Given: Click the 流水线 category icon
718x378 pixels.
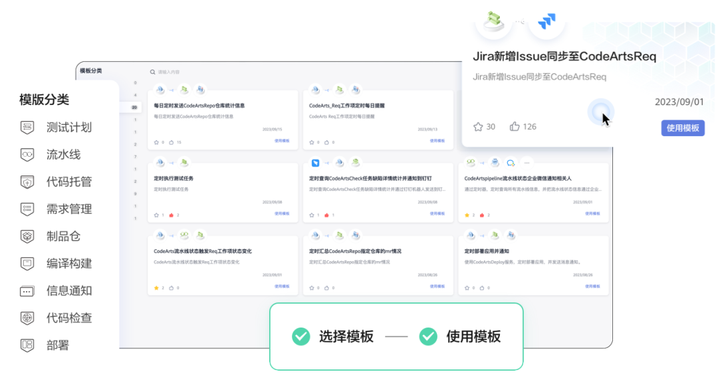Looking at the screenshot, I should [x=27, y=155].
